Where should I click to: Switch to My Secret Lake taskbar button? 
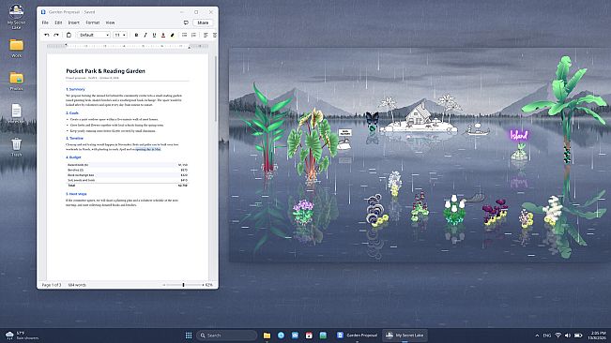[405, 336]
